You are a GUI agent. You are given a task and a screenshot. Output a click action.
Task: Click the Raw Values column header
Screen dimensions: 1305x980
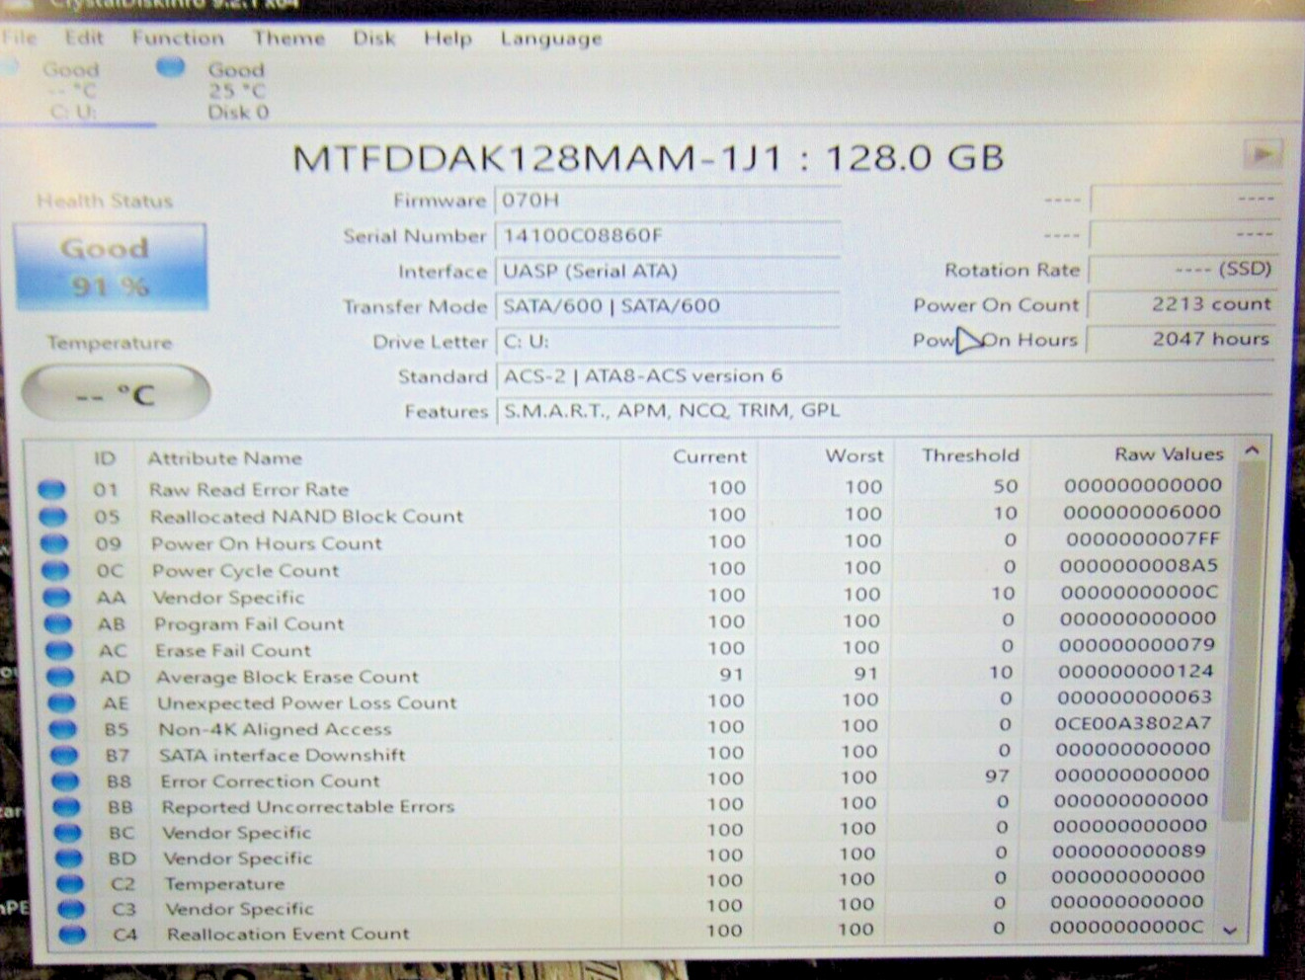pyautogui.click(x=1169, y=454)
